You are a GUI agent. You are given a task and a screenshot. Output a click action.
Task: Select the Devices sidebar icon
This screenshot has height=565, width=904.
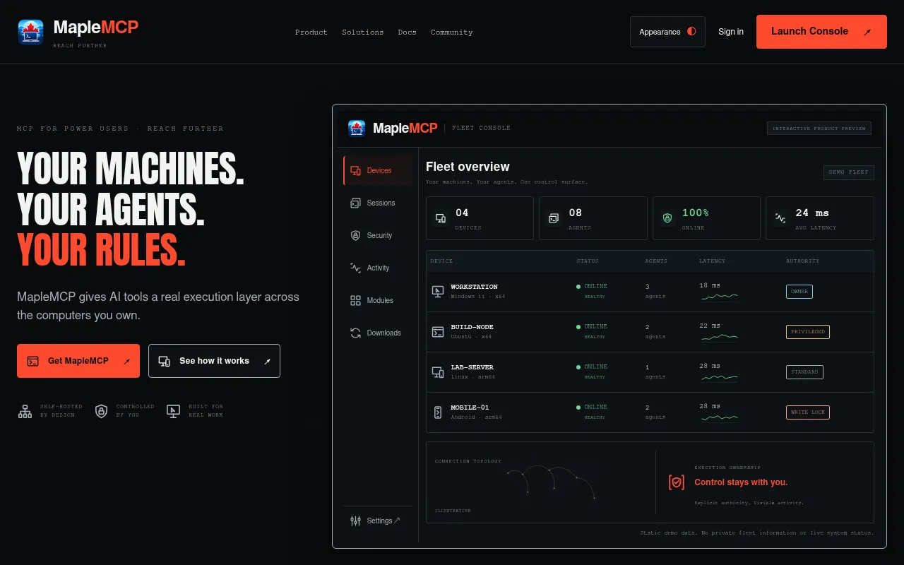point(356,171)
